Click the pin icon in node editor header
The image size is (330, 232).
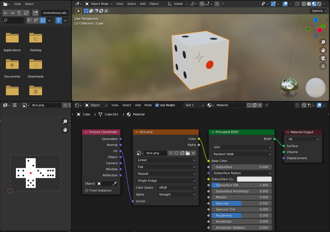click(267, 105)
